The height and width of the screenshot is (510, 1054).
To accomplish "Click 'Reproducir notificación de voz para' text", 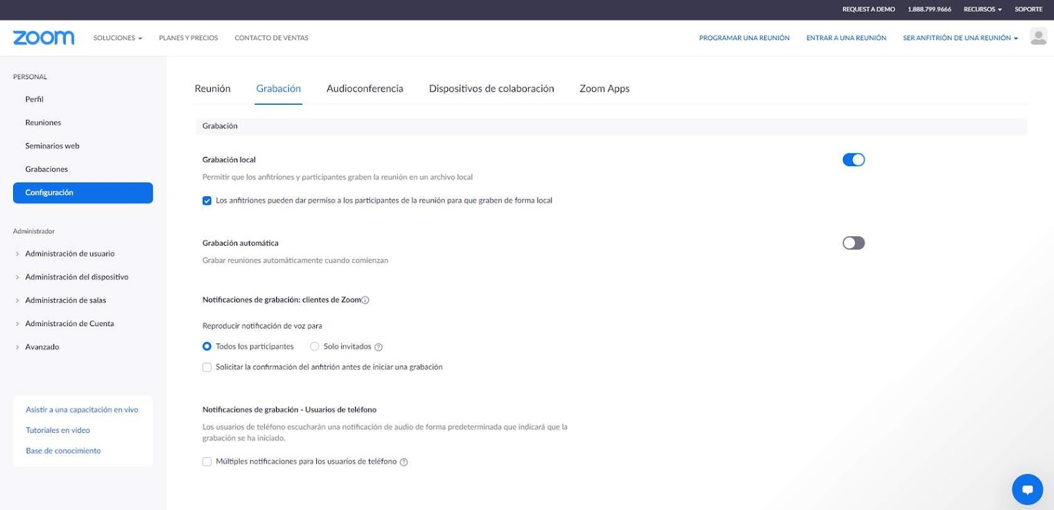I will 262,326.
